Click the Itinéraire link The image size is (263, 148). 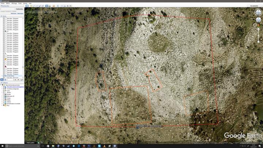pos(14,14)
